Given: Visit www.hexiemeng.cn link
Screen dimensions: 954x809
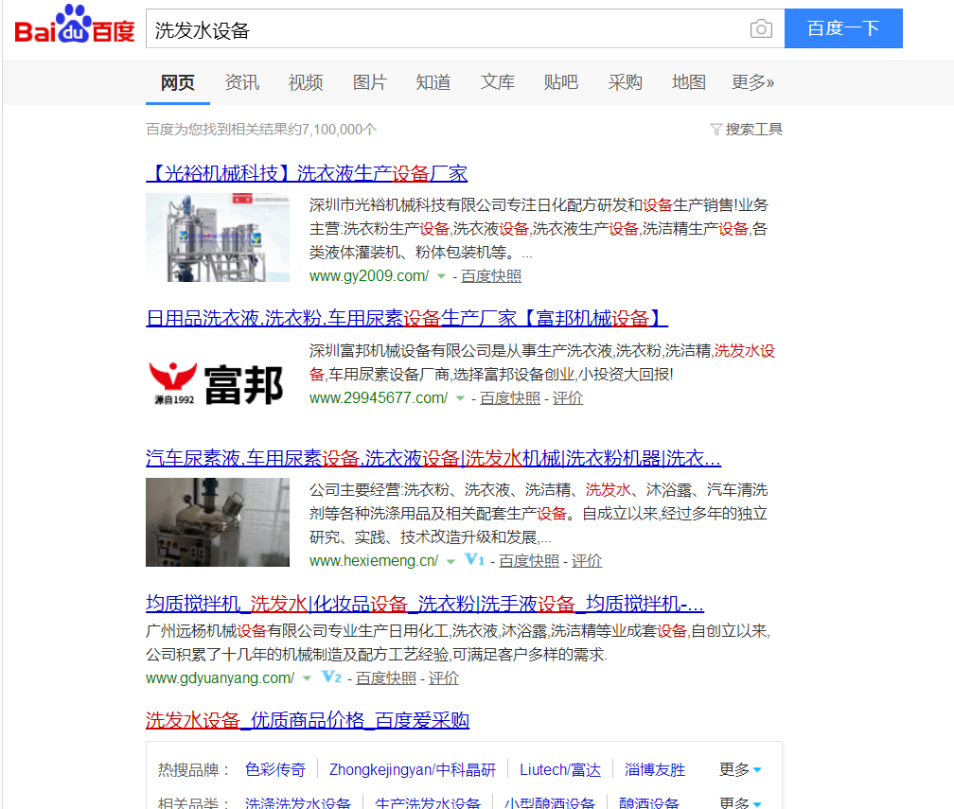Looking at the screenshot, I should 374,561.
